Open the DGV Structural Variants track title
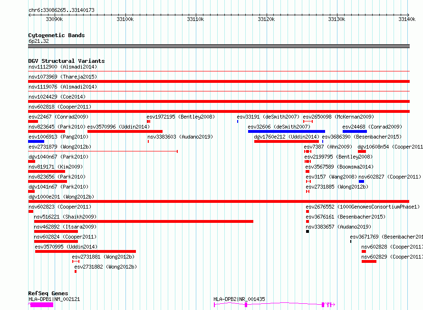 [67, 61]
